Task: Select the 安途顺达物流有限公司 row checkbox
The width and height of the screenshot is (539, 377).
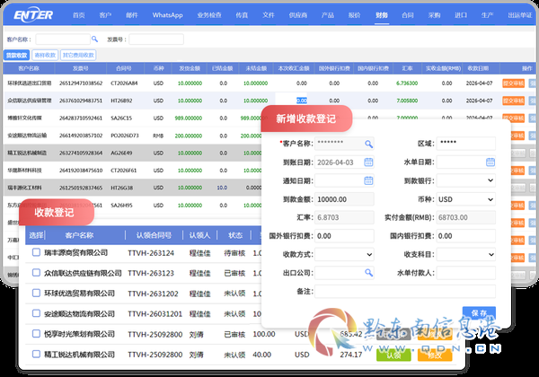Action: (x=36, y=313)
